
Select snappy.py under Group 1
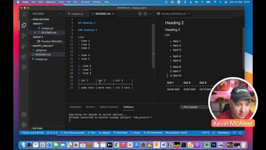tap(47, 28)
